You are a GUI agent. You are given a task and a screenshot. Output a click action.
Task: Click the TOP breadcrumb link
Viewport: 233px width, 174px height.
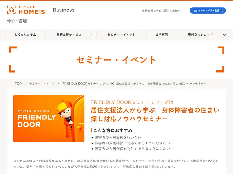click(18, 84)
